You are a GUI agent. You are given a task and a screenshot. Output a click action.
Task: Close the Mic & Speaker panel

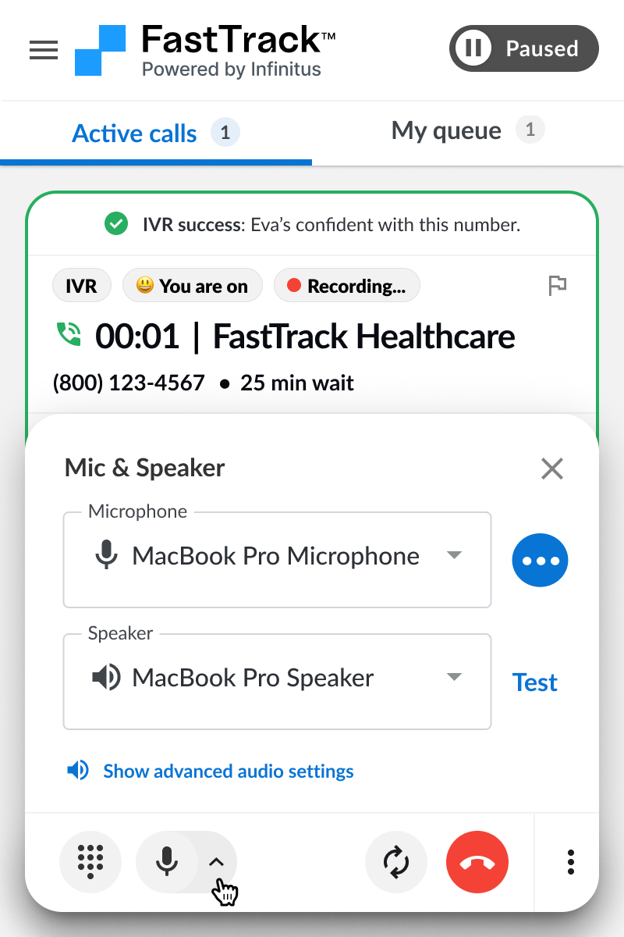[x=552, y=468]
